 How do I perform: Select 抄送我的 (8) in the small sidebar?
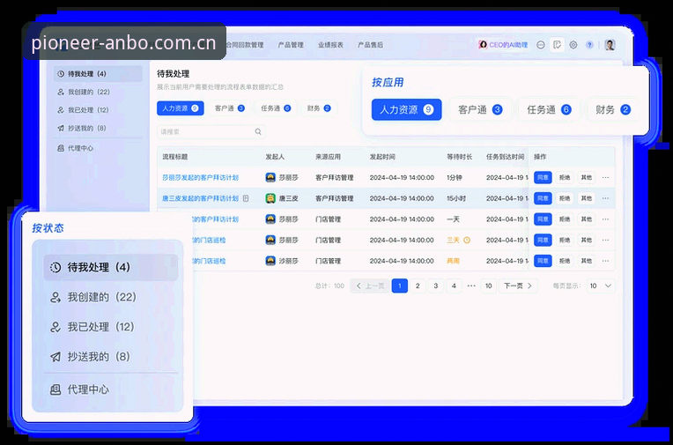[99, 128]
